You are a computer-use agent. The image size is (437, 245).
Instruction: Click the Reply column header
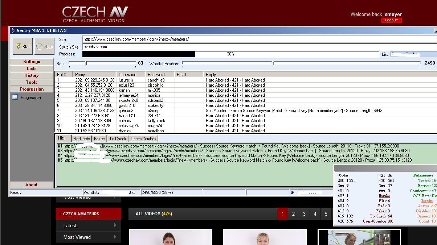pyautogui.click(x=320, y=75)
